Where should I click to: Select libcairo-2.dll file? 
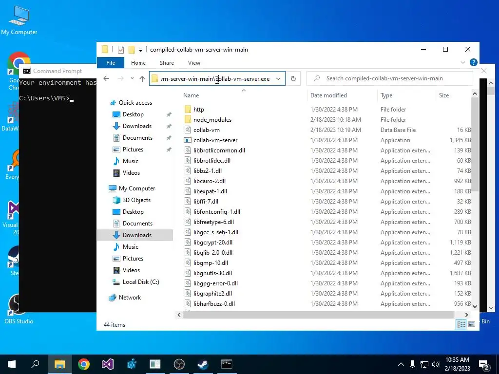coord(210,181)
